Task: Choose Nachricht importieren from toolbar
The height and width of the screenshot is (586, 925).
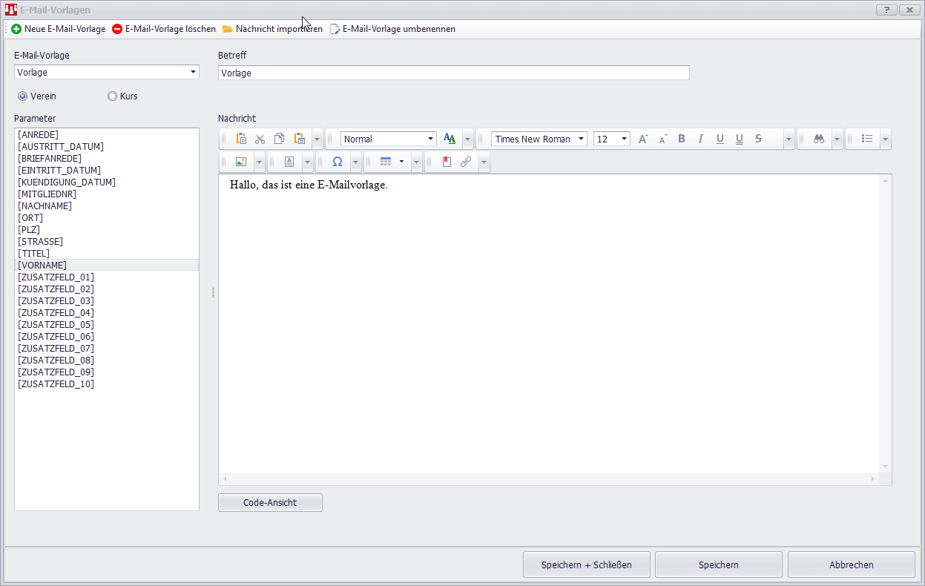Action: [272, 29]
